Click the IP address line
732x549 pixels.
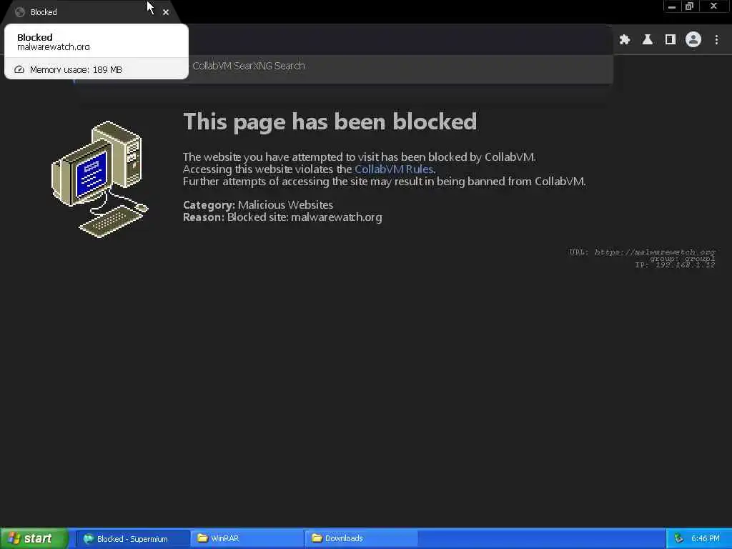675,264
